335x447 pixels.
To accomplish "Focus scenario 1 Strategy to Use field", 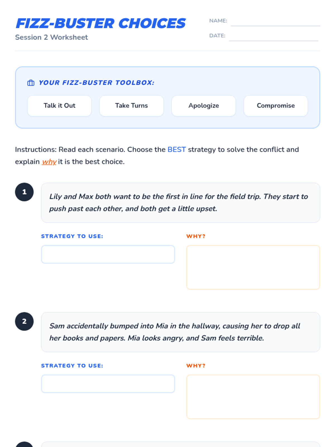I will 108,254.
